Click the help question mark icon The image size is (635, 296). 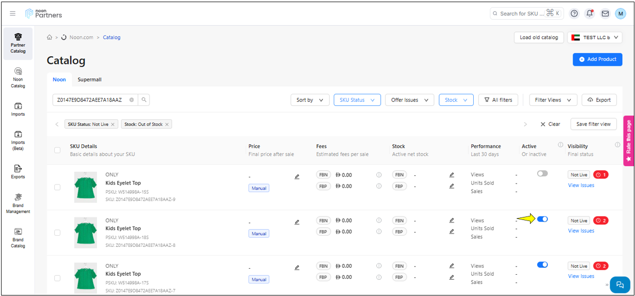point(574,14)
